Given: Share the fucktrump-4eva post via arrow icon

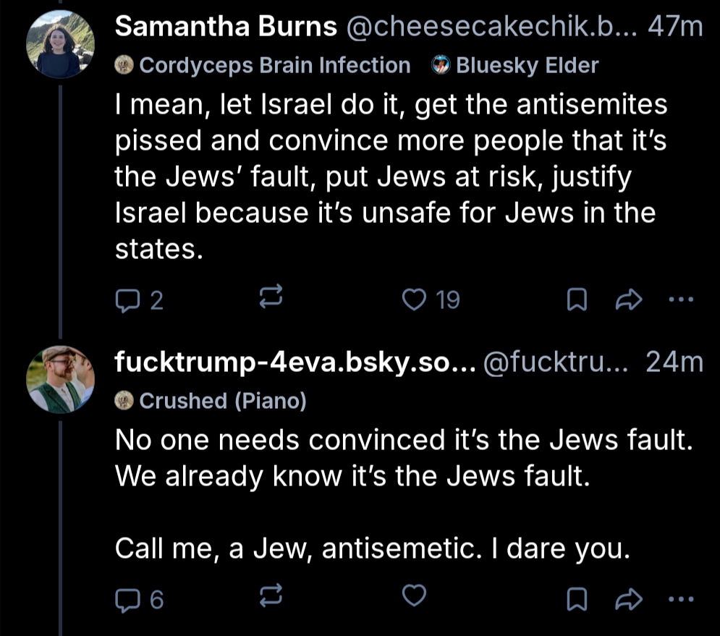Looking at the screenshot, I should (627, 598).
